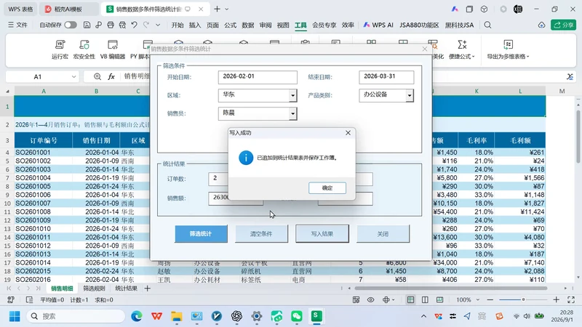Click the 结束日期 input field
This screenshot has width=582, height=327.
(x=386, y=77)
